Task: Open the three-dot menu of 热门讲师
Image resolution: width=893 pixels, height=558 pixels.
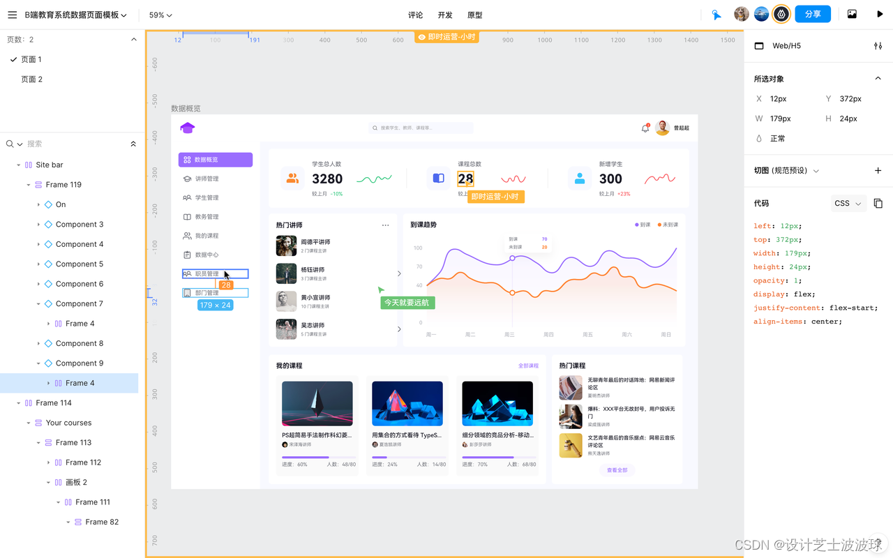Action: click(x=385, y=225)
